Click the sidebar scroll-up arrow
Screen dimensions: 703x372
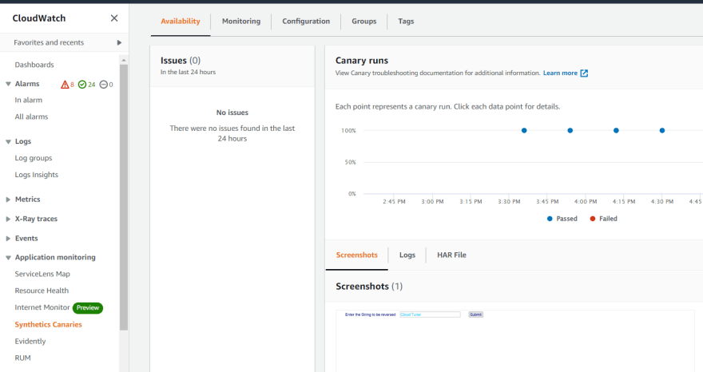pos(124,60)
